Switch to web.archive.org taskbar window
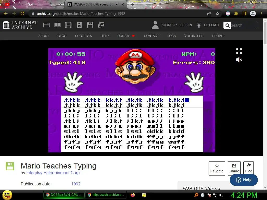This screenshot has width=267, height=200. [106, 195]
